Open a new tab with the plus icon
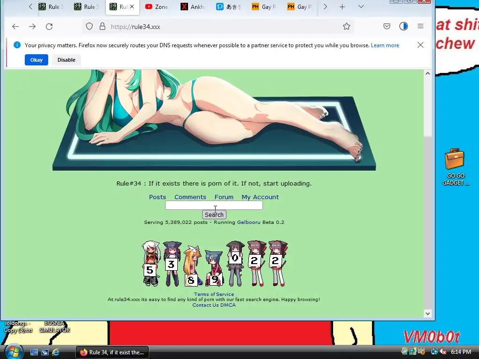Screen dimensions: 479x359 click(342, 7)
